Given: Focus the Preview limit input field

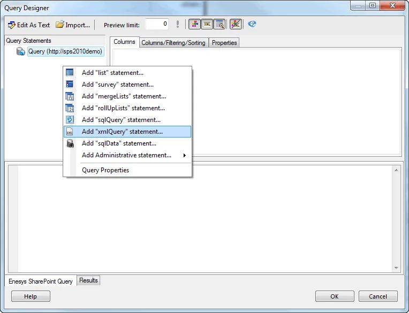Looking at the screenshot, I should tap(157, 24).
